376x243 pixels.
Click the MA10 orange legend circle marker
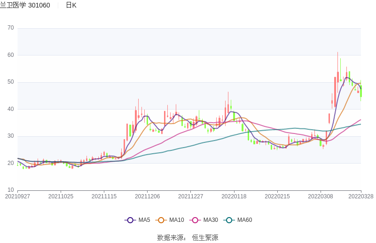161,220
